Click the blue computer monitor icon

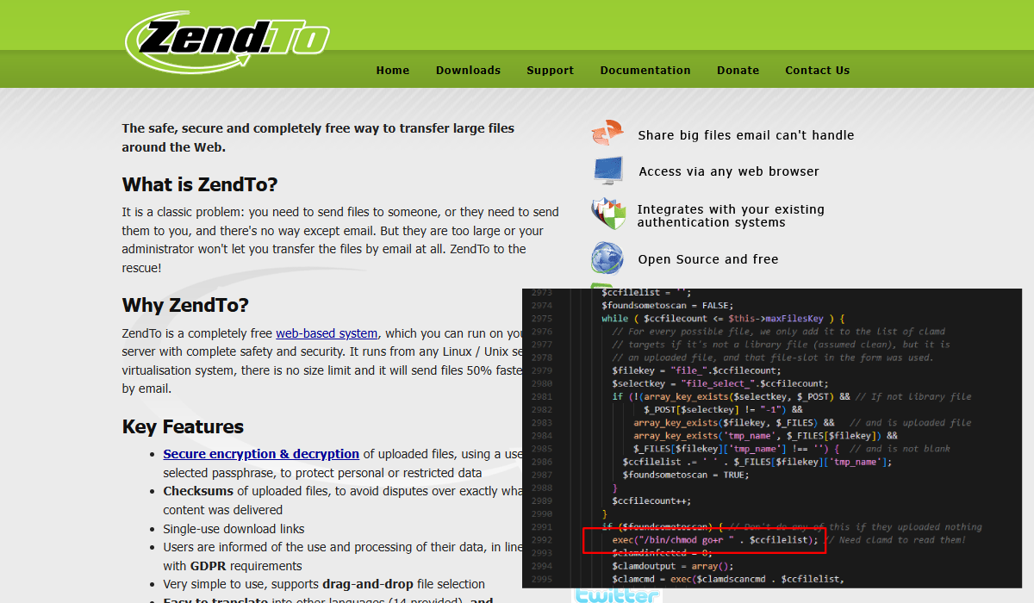607,171
